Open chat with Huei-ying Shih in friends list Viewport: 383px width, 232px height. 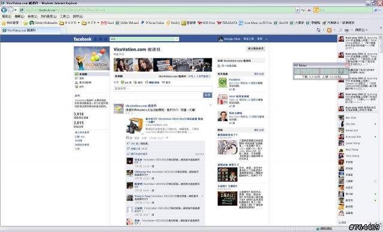pyautogui.click(x=357, y=137)
